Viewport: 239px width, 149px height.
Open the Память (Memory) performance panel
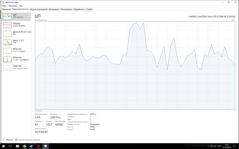click(x=16, y=25)
